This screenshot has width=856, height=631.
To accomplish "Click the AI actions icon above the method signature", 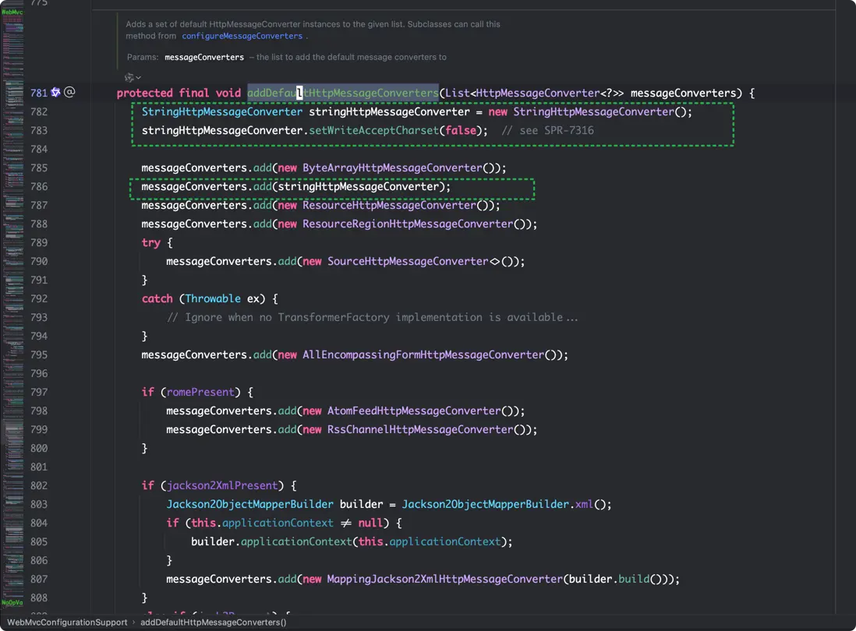I will click(x=129, y=77).
